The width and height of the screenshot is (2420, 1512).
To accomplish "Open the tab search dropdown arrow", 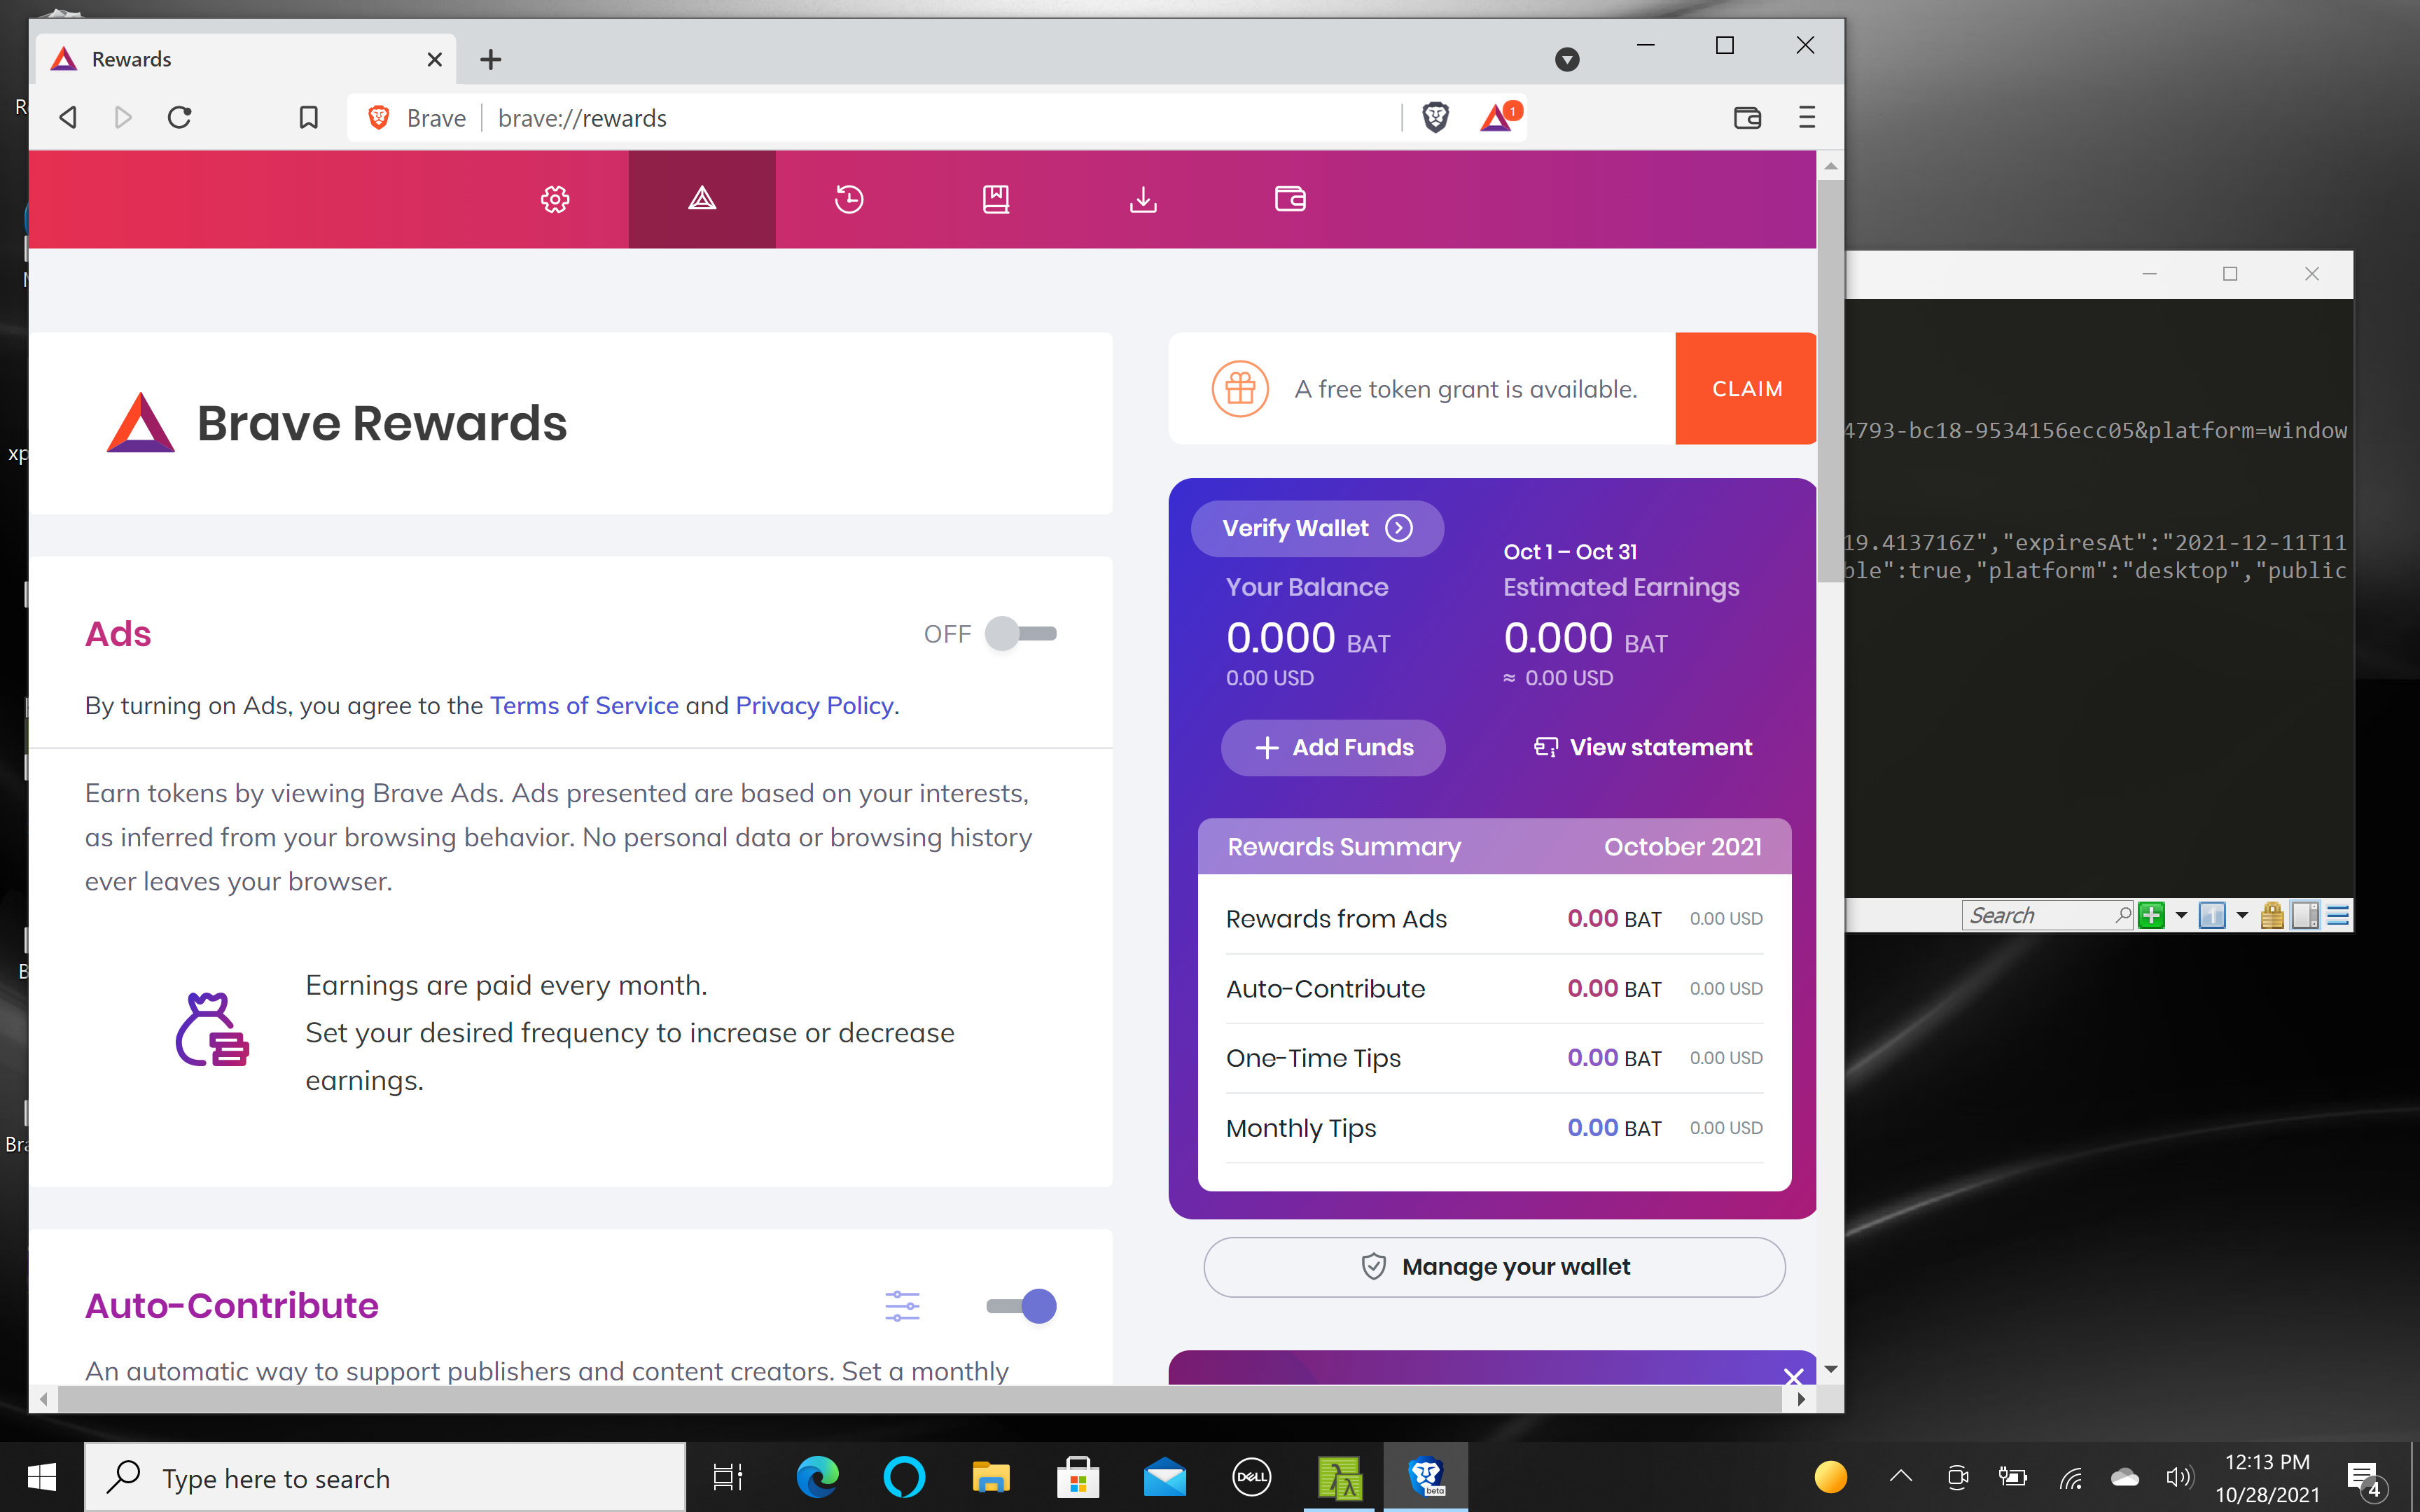I will (x=1567, y=60).
